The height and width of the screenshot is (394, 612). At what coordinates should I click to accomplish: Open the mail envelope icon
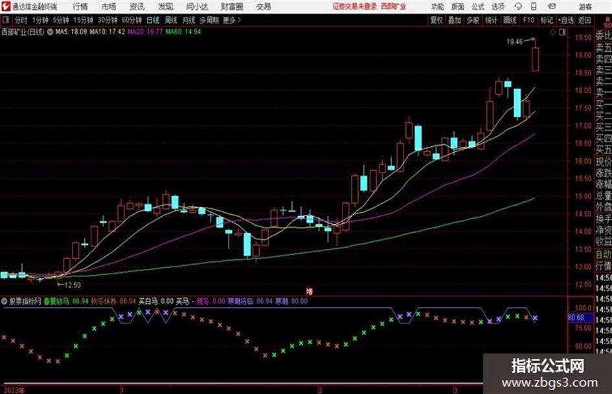(552, 6)
